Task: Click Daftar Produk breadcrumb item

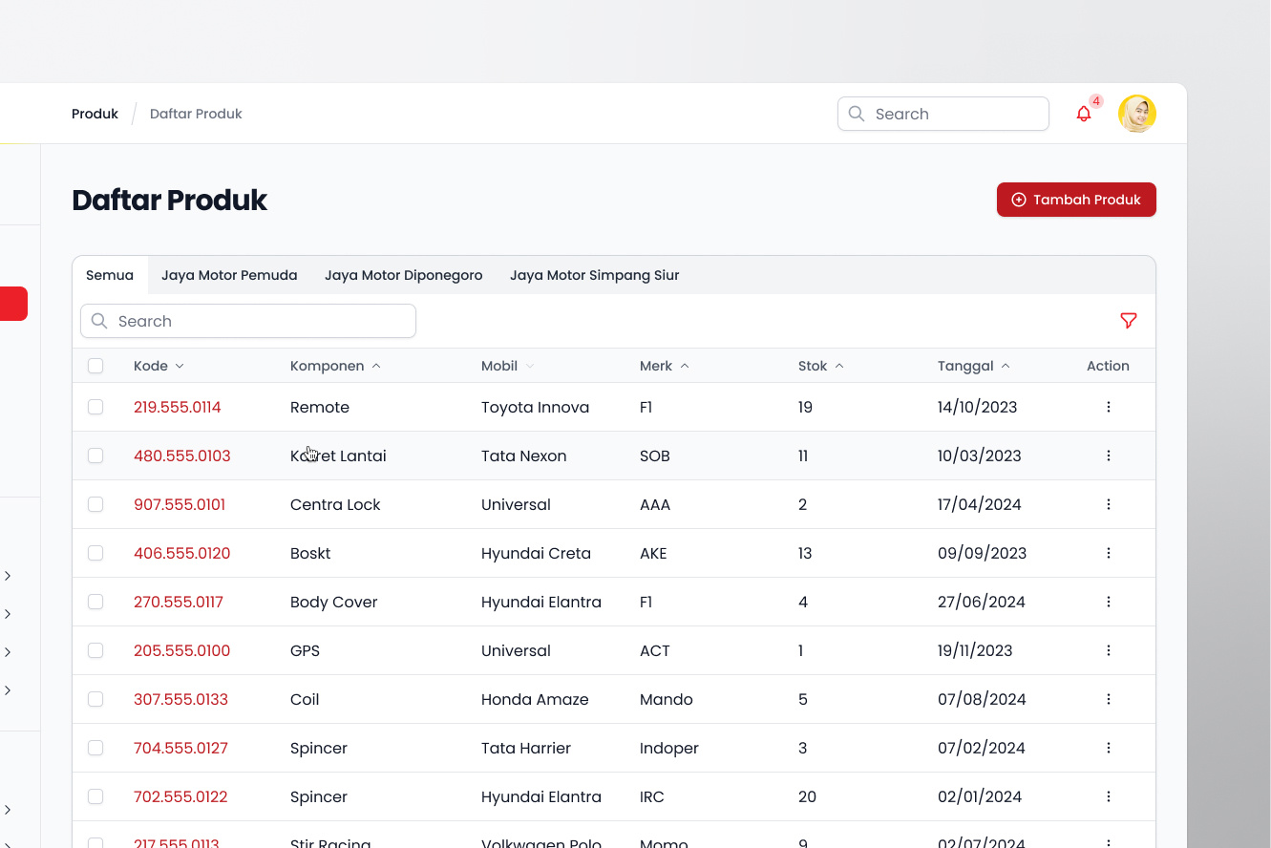Action: click(x=196, y=114)
